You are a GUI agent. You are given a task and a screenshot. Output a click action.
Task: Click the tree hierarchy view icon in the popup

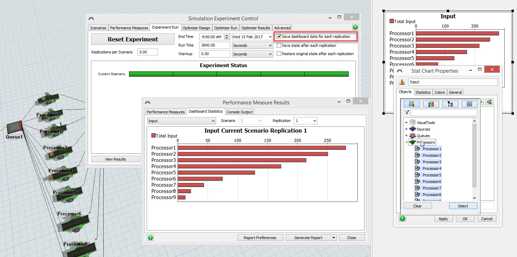[450, 104]
